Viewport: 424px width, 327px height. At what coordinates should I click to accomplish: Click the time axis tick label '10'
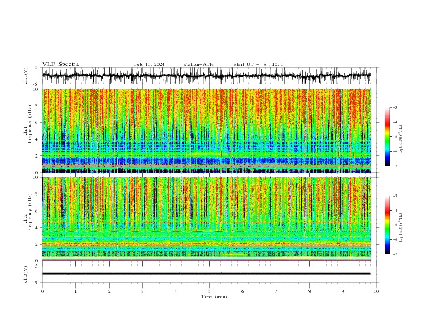click(376, 291)
